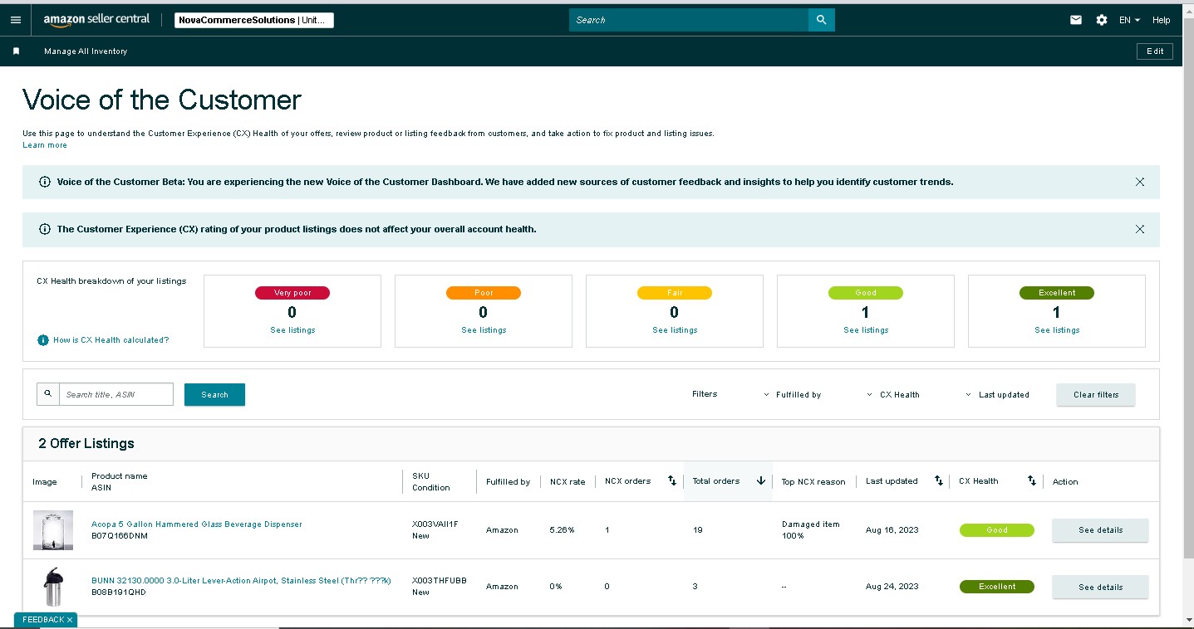
Task: Click the Good CX Health badge for Acopa
Action: click(997, 530)
